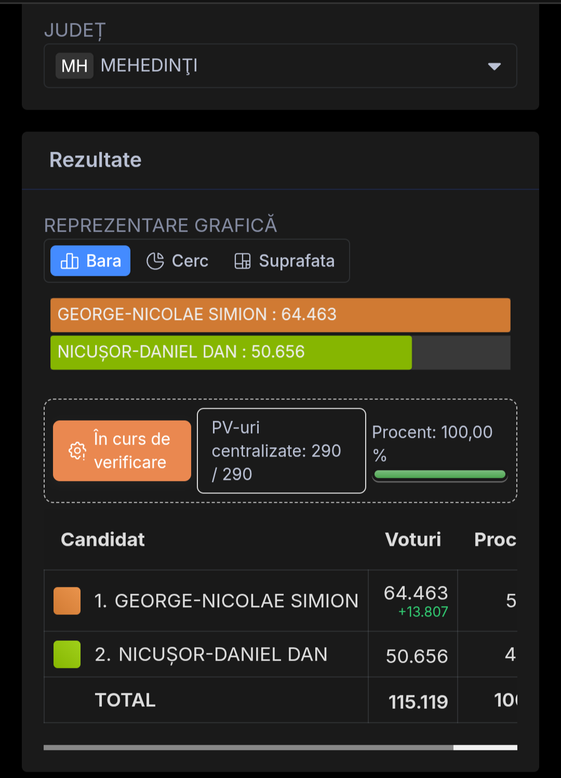Screen dimensions: 561x778
Task: Click the 100% progress bar
Action: pos(439,474)
